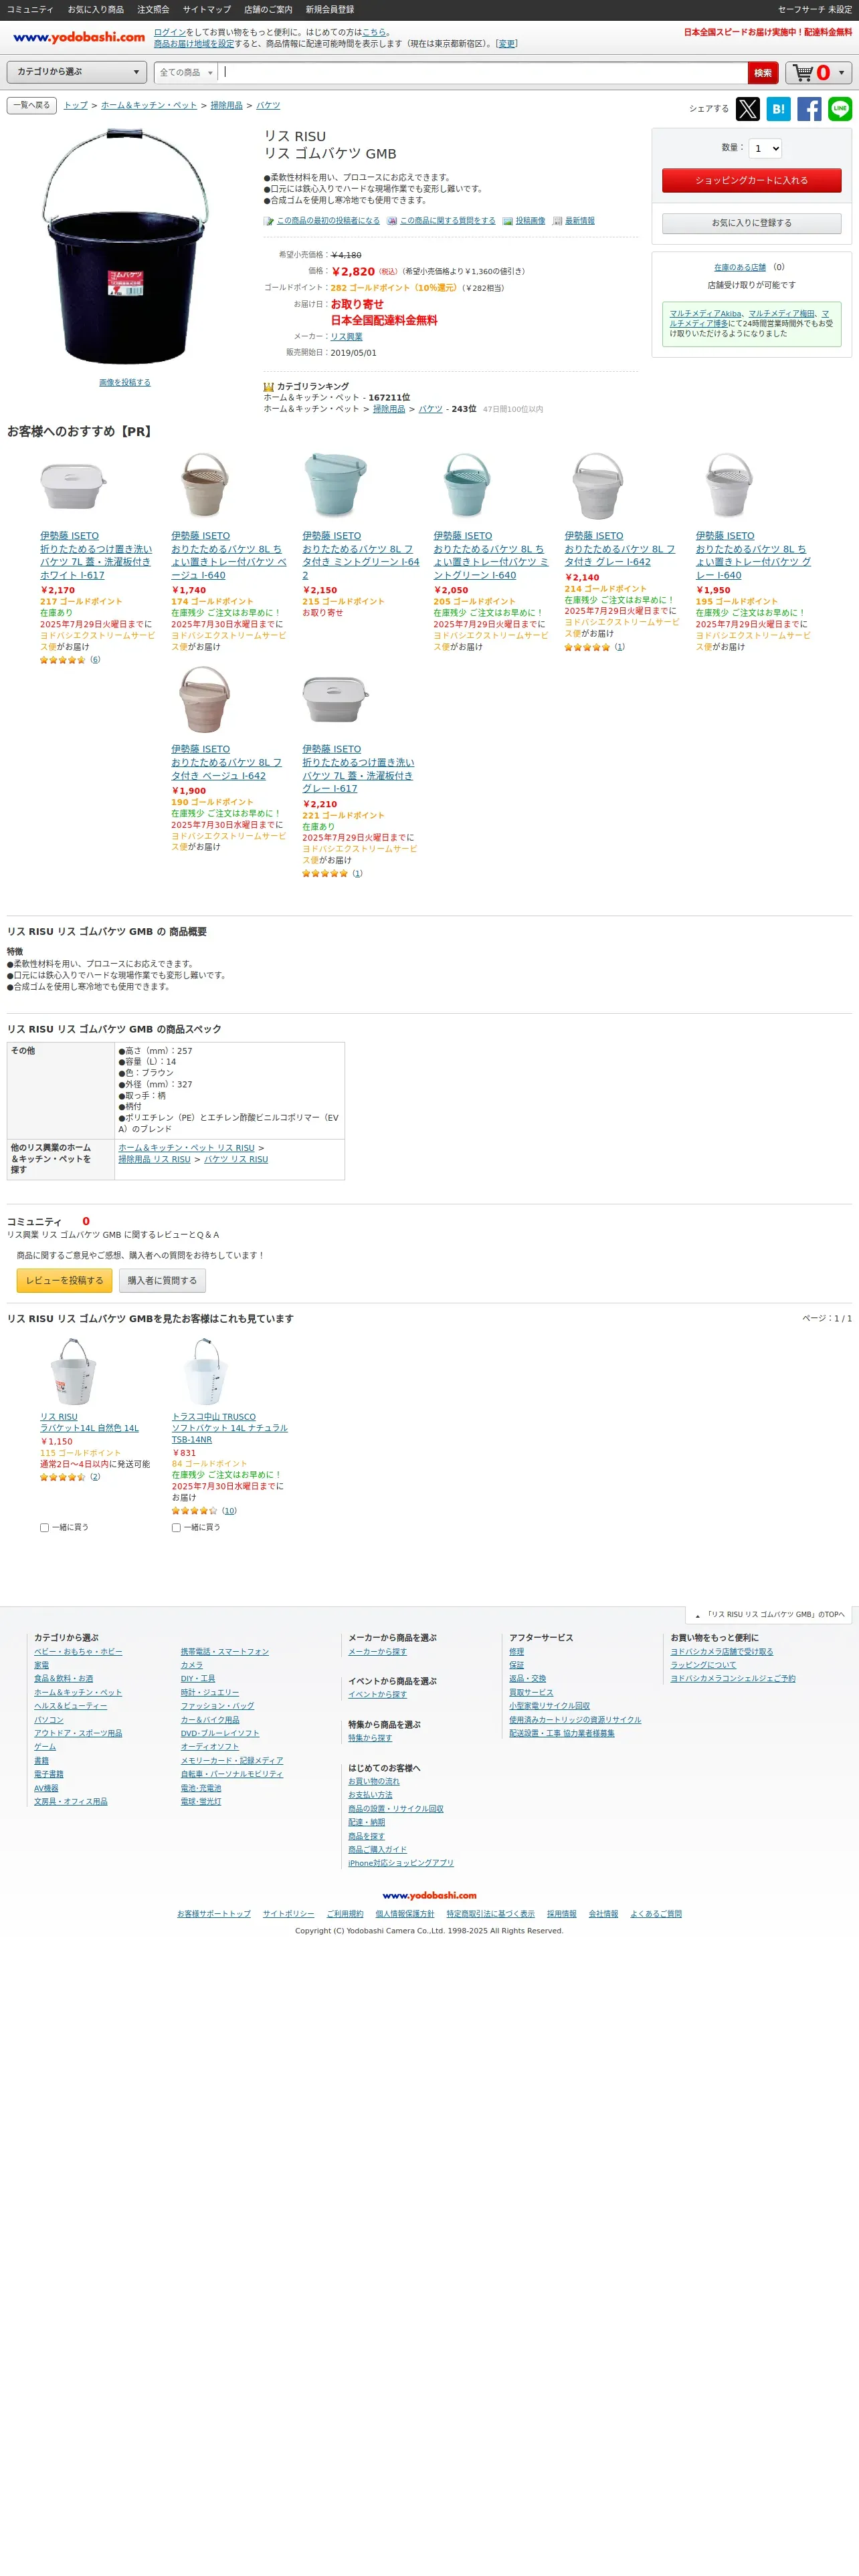Image resolution: width=859 pixels, height=2576 pixels.
Task: Click お気に入りに登録する button
Action: tap(751, 223)
